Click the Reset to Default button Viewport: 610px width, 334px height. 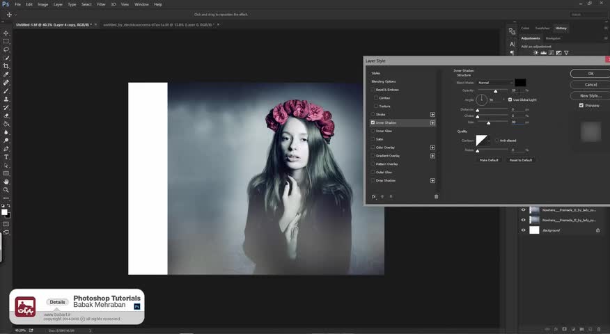click(x=521, y=160)
